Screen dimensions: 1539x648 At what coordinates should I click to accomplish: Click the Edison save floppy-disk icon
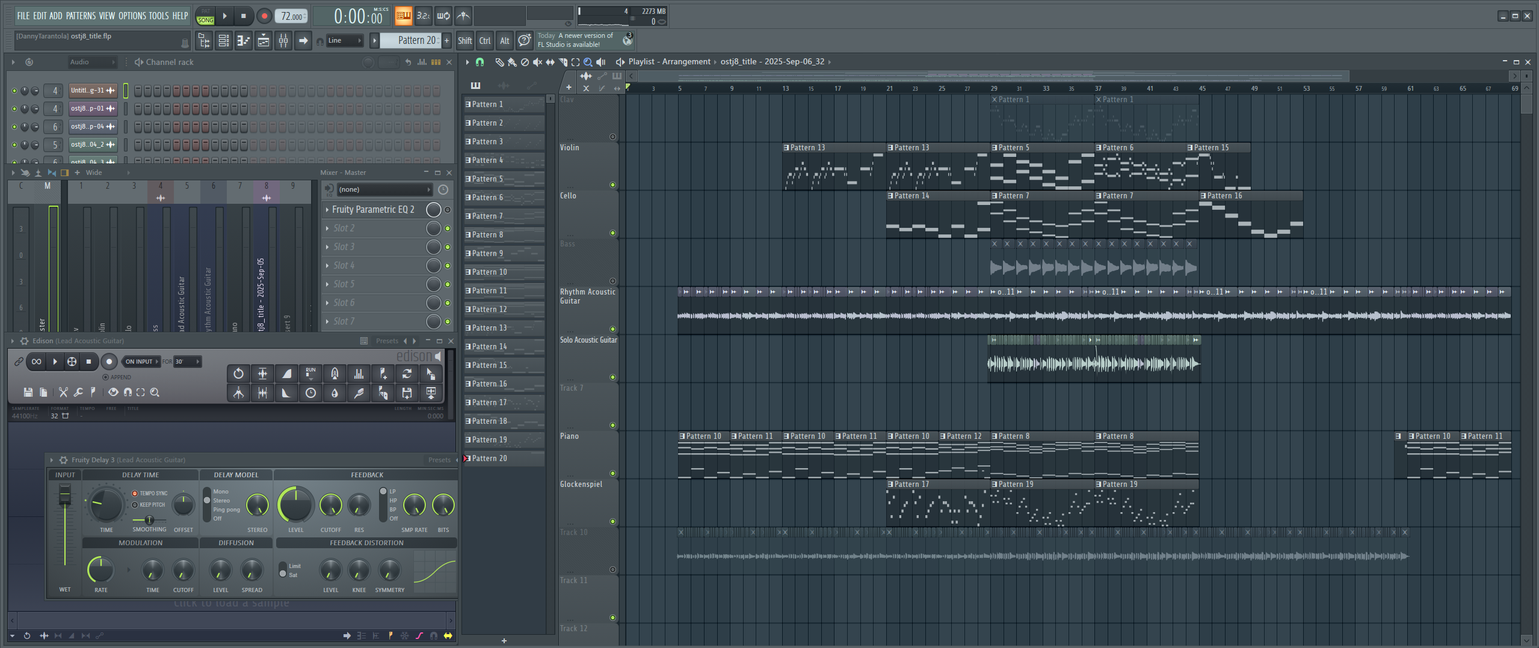coord(28,393)
